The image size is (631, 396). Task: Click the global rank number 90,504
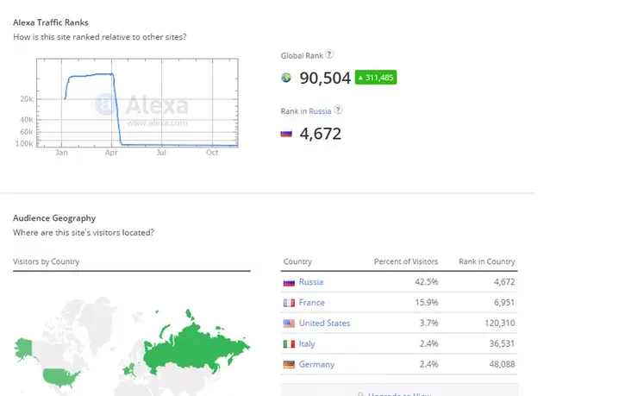(325, 78)
